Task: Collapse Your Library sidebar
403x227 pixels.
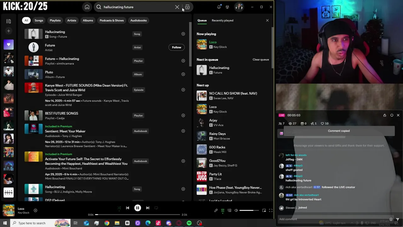Action: point(9,21)
